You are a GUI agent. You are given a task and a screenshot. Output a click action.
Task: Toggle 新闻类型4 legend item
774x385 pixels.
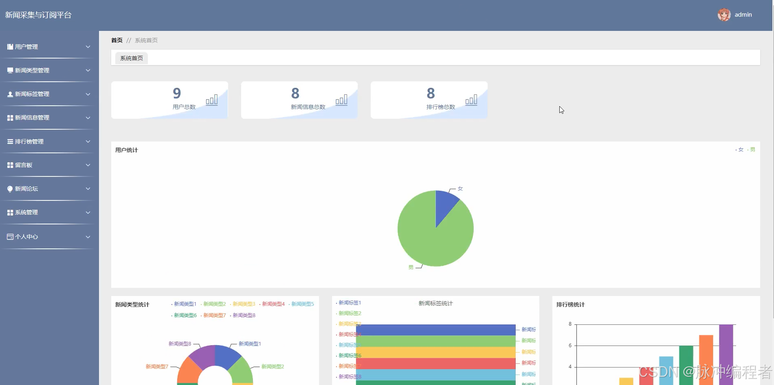click(x=272, y=304)
